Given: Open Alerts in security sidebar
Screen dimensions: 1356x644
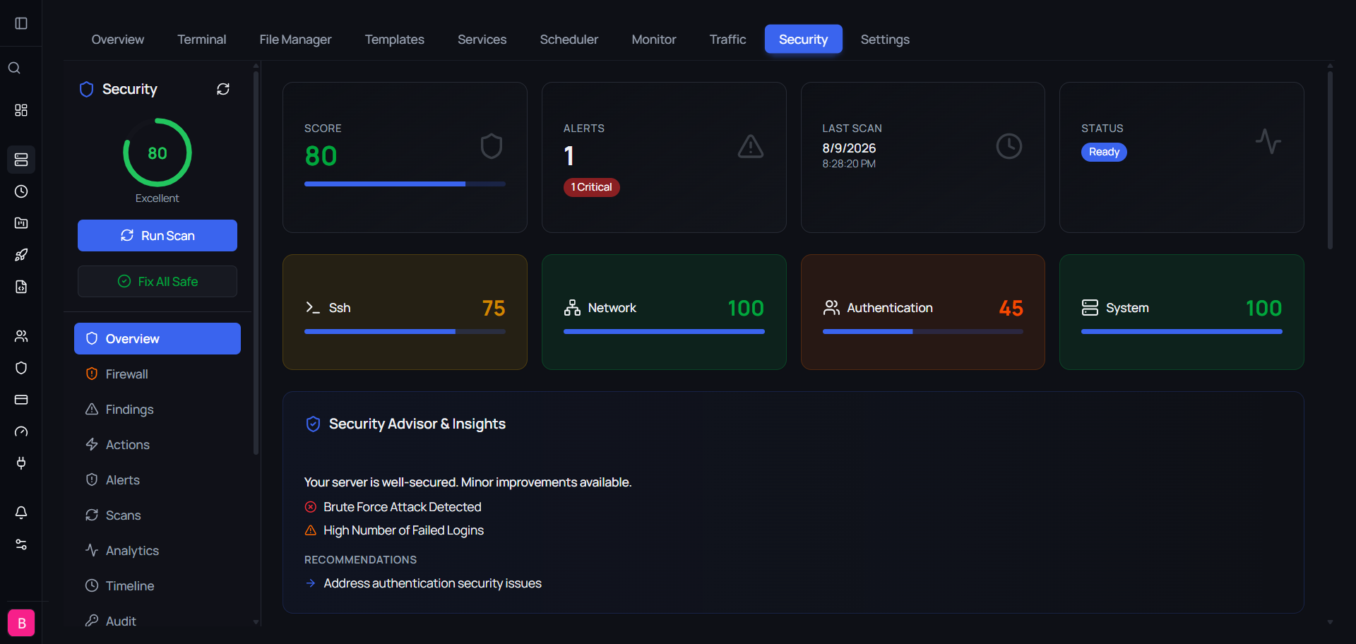Looking at the screenshot, I should click(x=157, y=480).
